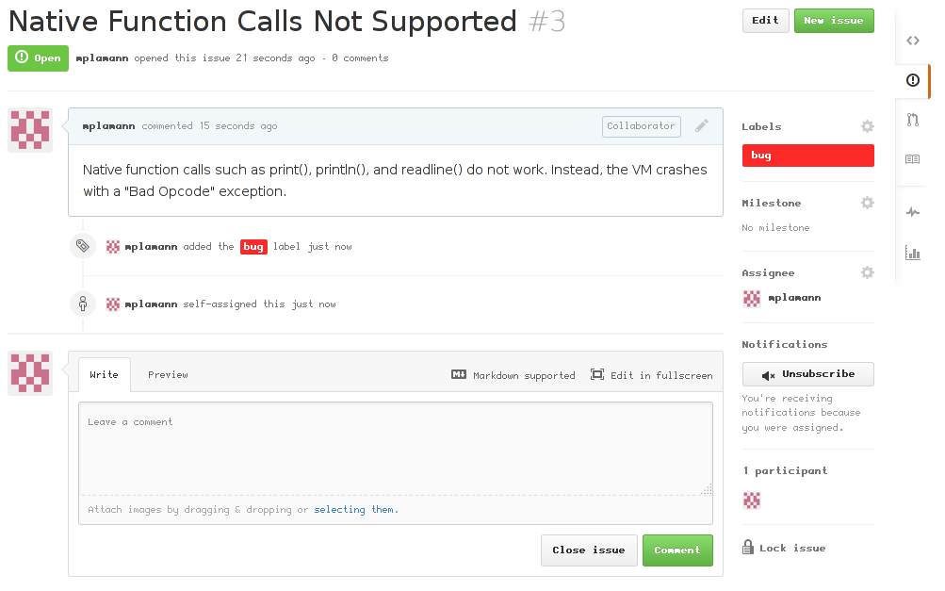Open the Pull requests sidebar icon
This screenshot has height=591, width=945.
click(912, 120)
